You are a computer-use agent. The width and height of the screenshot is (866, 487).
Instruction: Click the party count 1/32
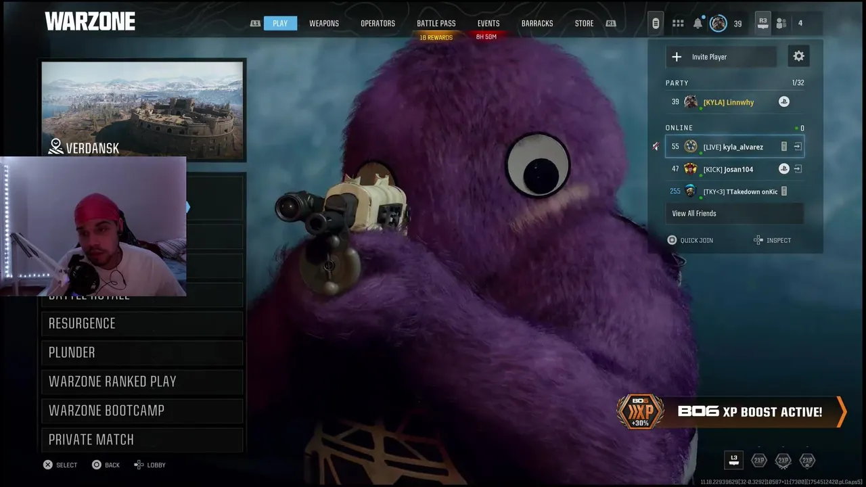point(798,83)
